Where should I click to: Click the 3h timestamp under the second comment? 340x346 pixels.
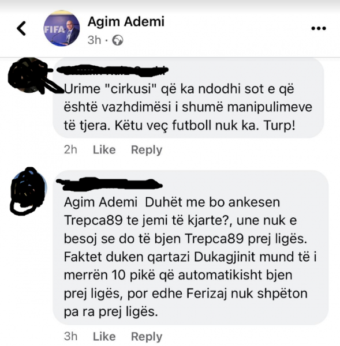(70, 337)
